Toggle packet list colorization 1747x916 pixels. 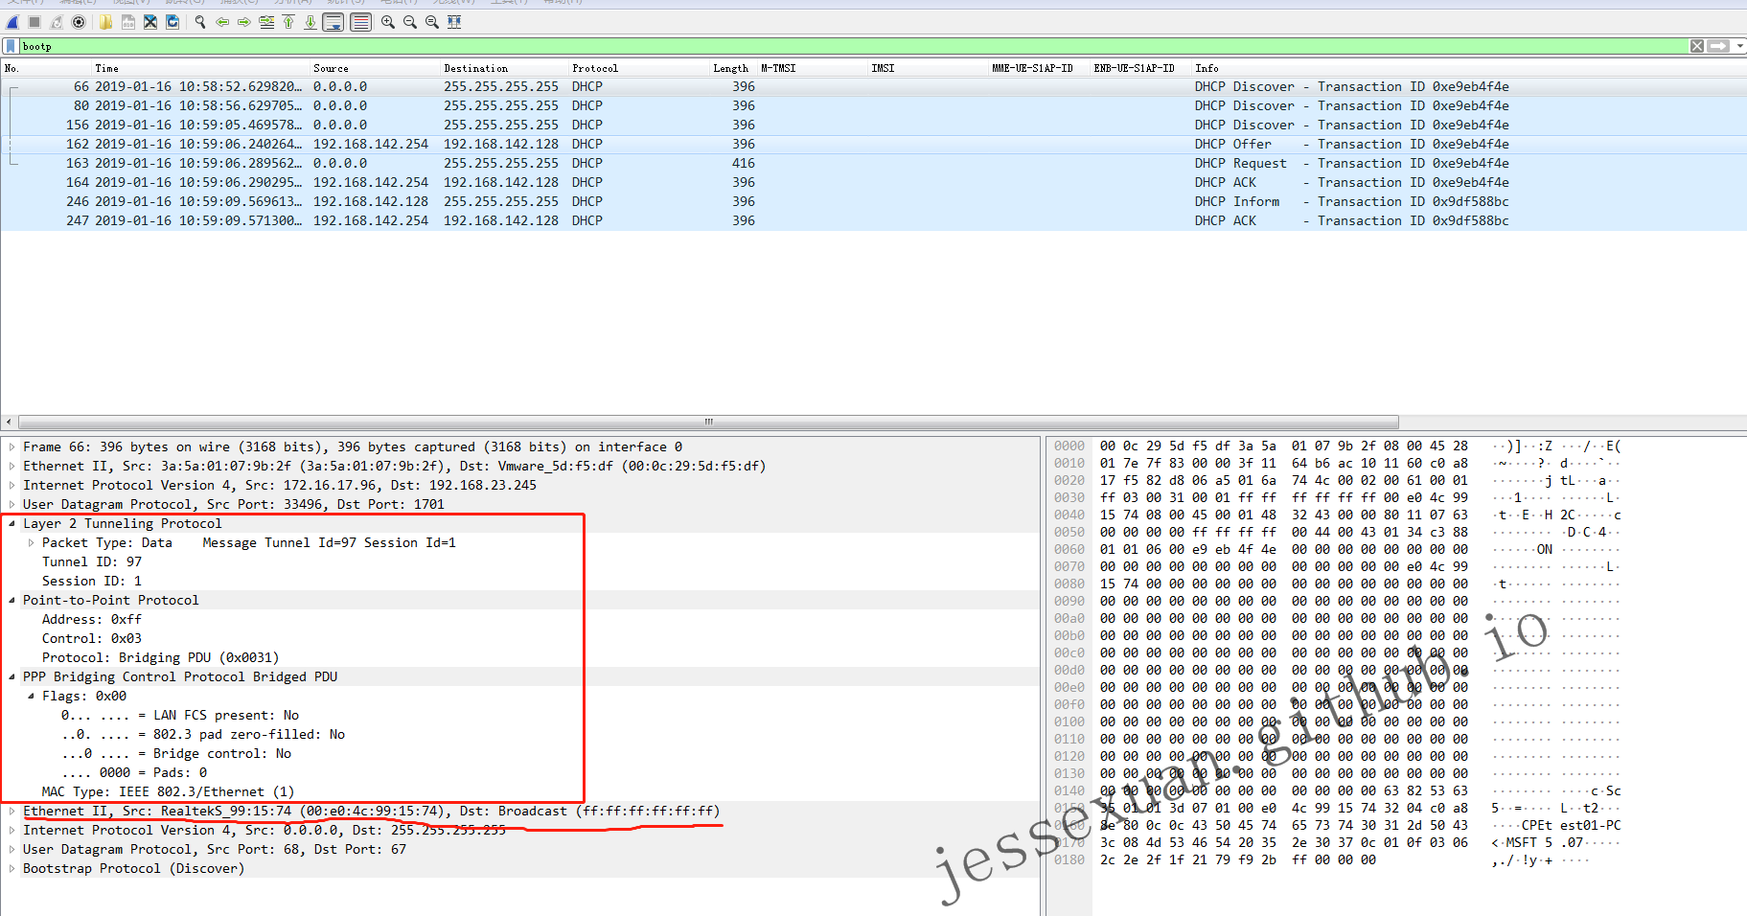pyautogui.click(x=360, y=22)
